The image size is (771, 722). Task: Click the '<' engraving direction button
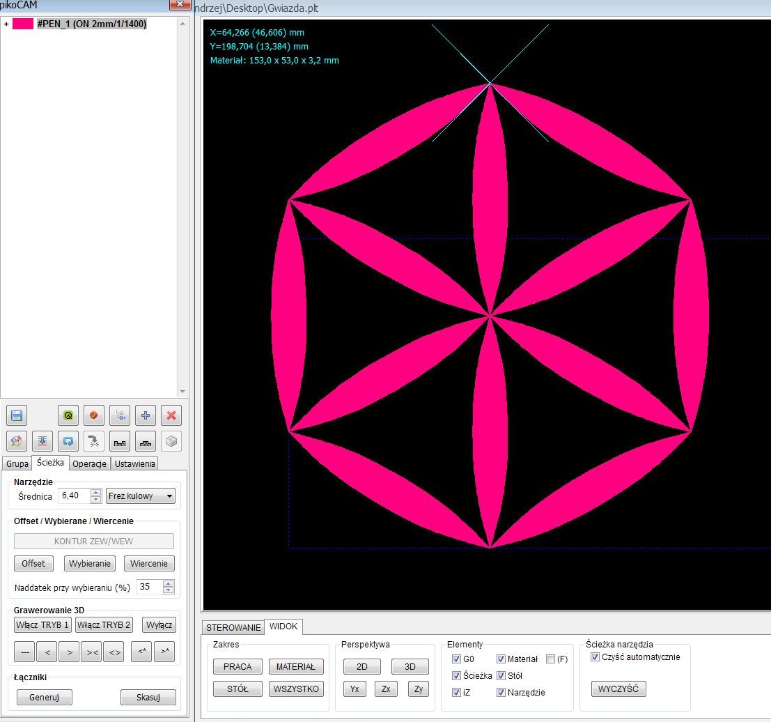pos(47,652)
